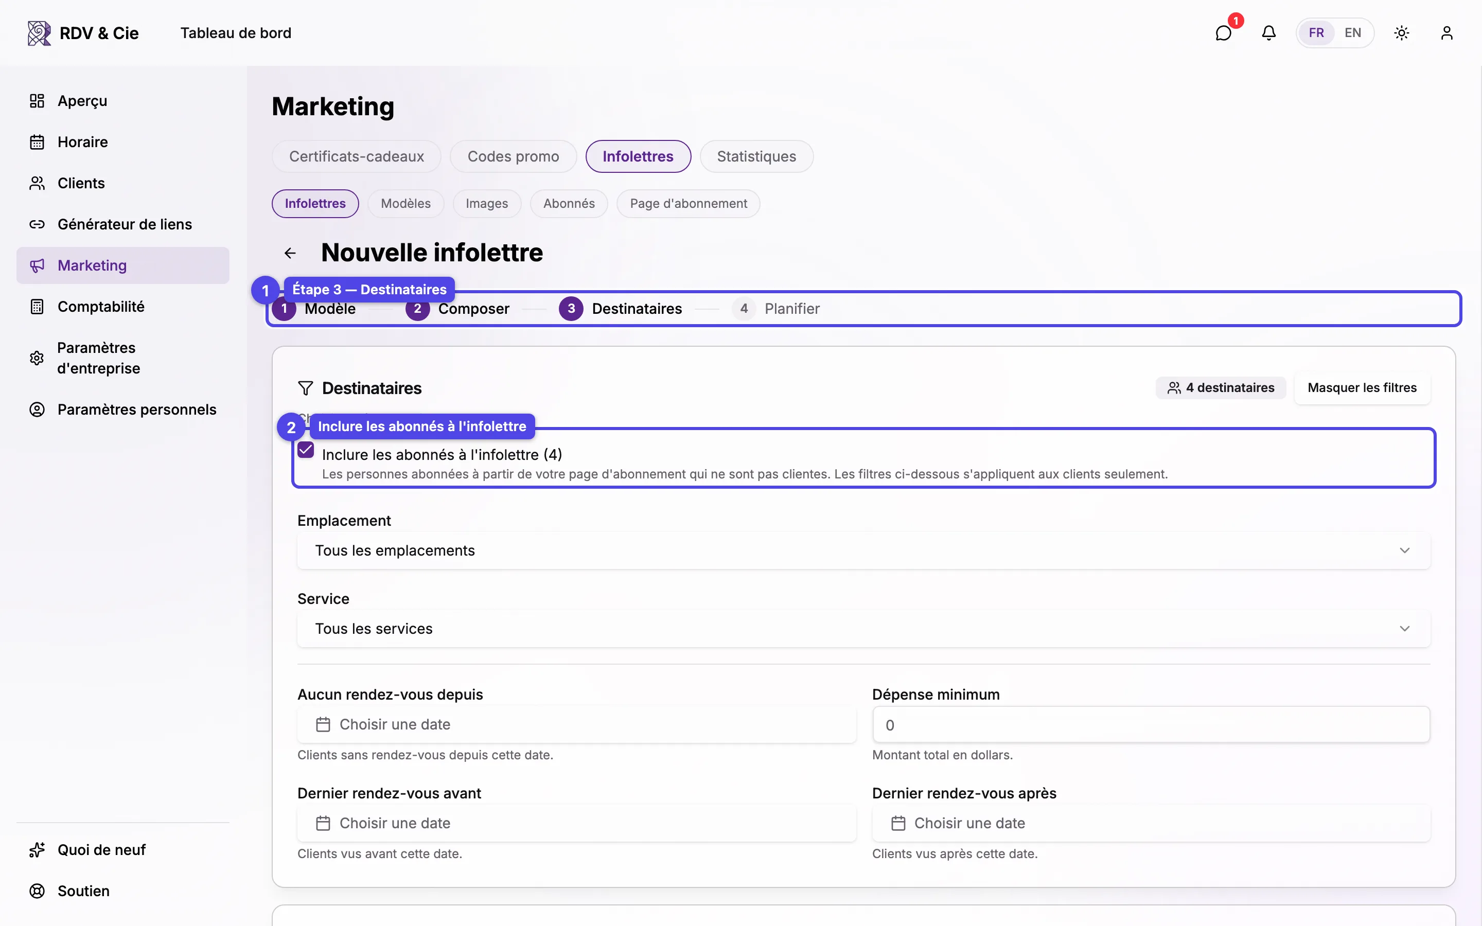The height and width of the screenshot is (926, 1482).
Task: Open the chat messages icon with badge
Action: coord(1223,33)
